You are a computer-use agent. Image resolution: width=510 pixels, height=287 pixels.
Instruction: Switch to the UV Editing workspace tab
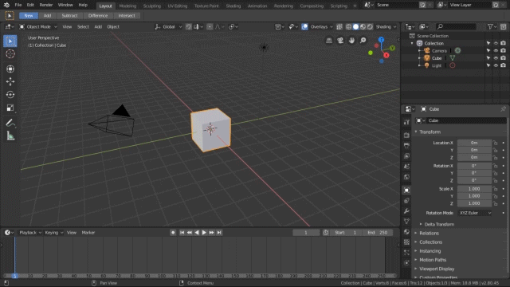click(177, 6)
